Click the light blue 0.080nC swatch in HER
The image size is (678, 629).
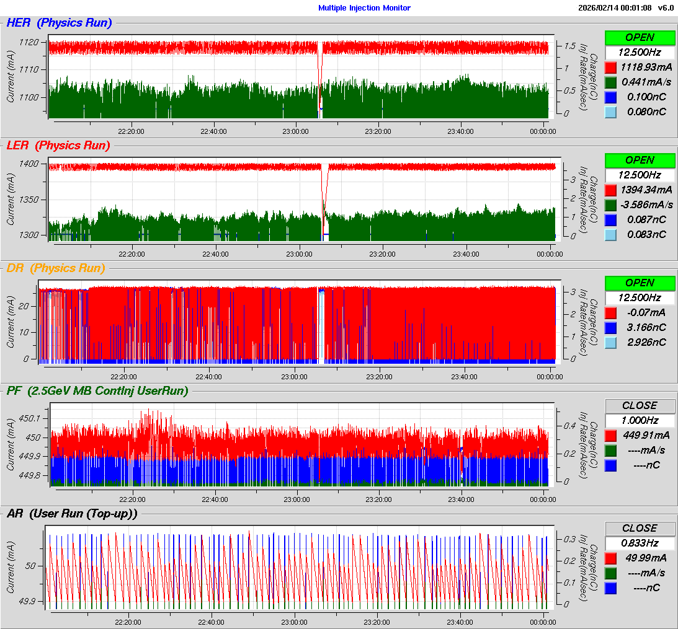[x=610, y=112]
